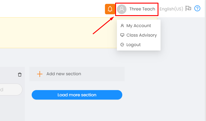Click the yellow notice banner area
This screenshot has width=206, height=121.
(x=58, y=33)
